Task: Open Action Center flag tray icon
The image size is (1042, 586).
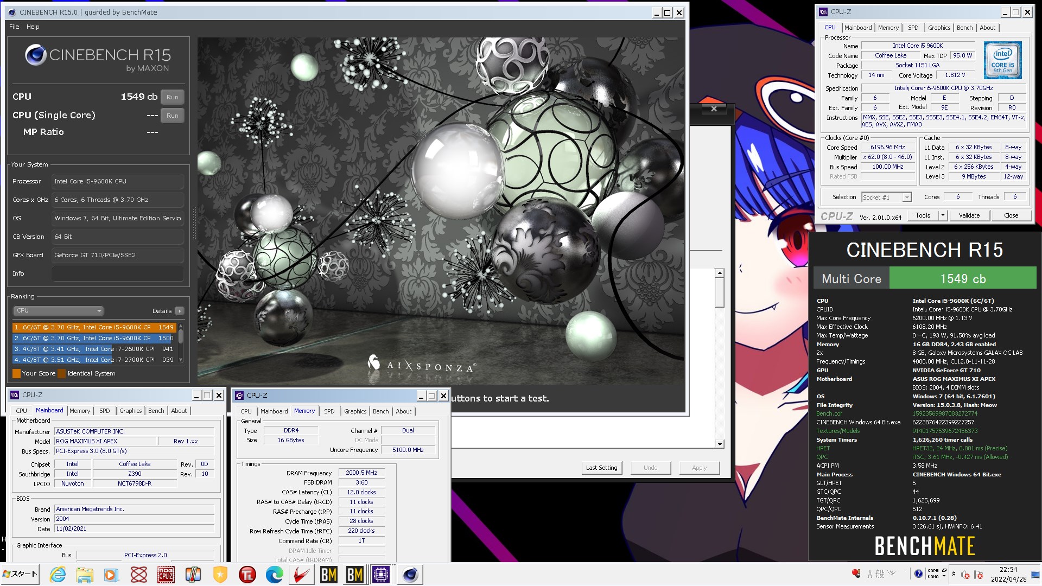Action: (x=979, y=575)
